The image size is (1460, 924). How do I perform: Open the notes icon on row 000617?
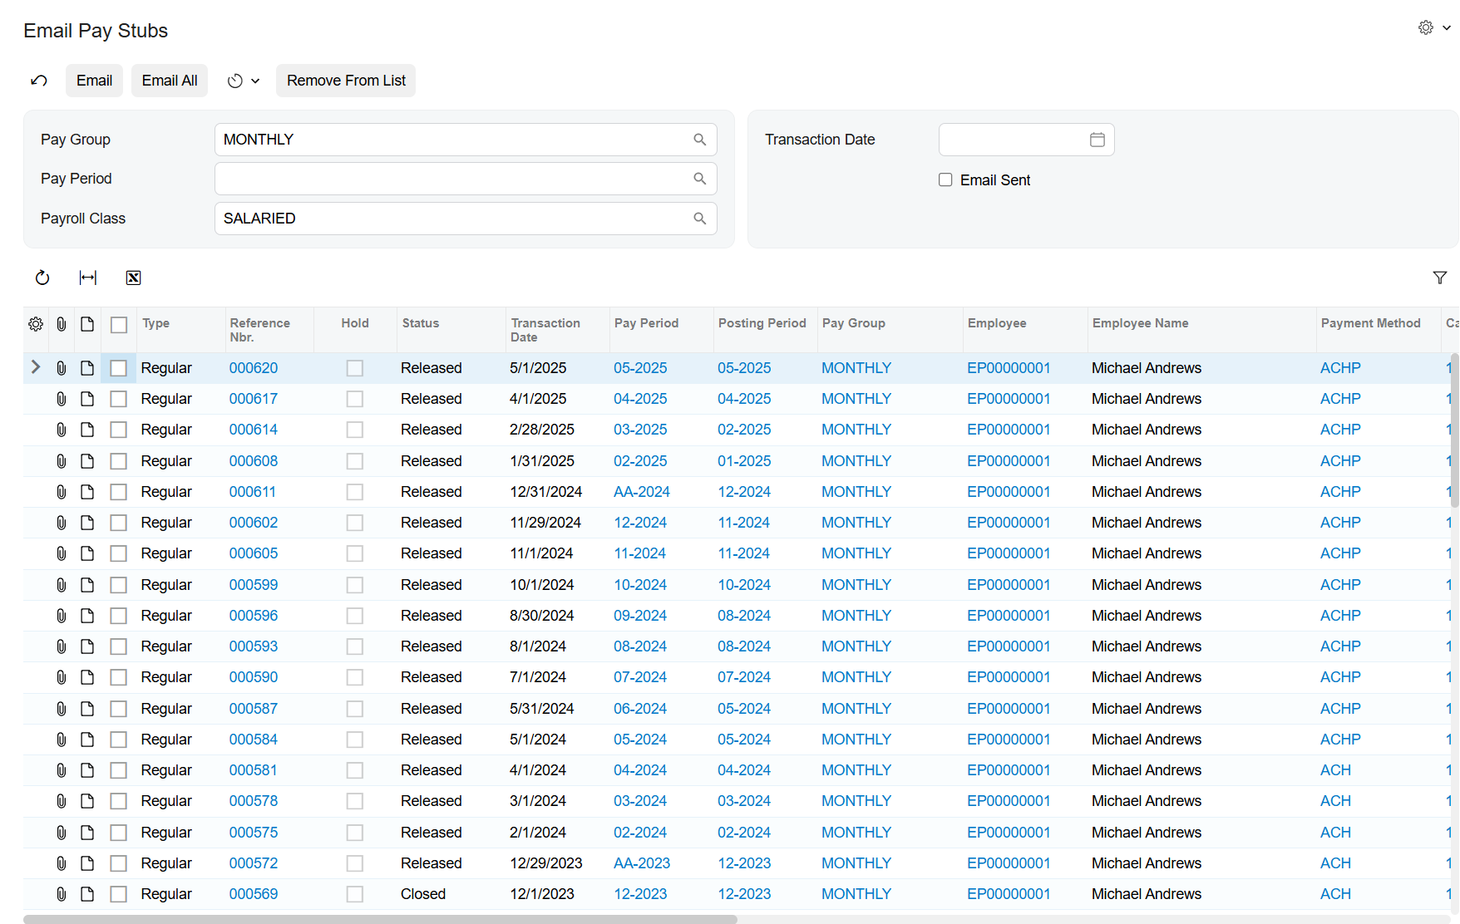[87, 398]
